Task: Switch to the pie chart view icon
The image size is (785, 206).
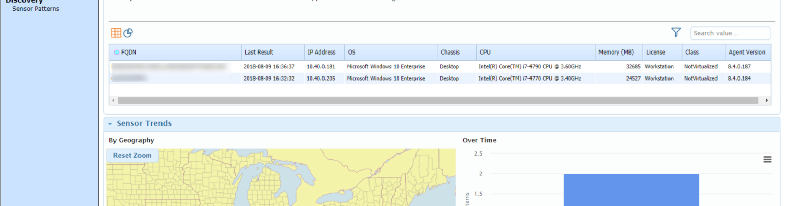Action: click(x=128, y=33)
